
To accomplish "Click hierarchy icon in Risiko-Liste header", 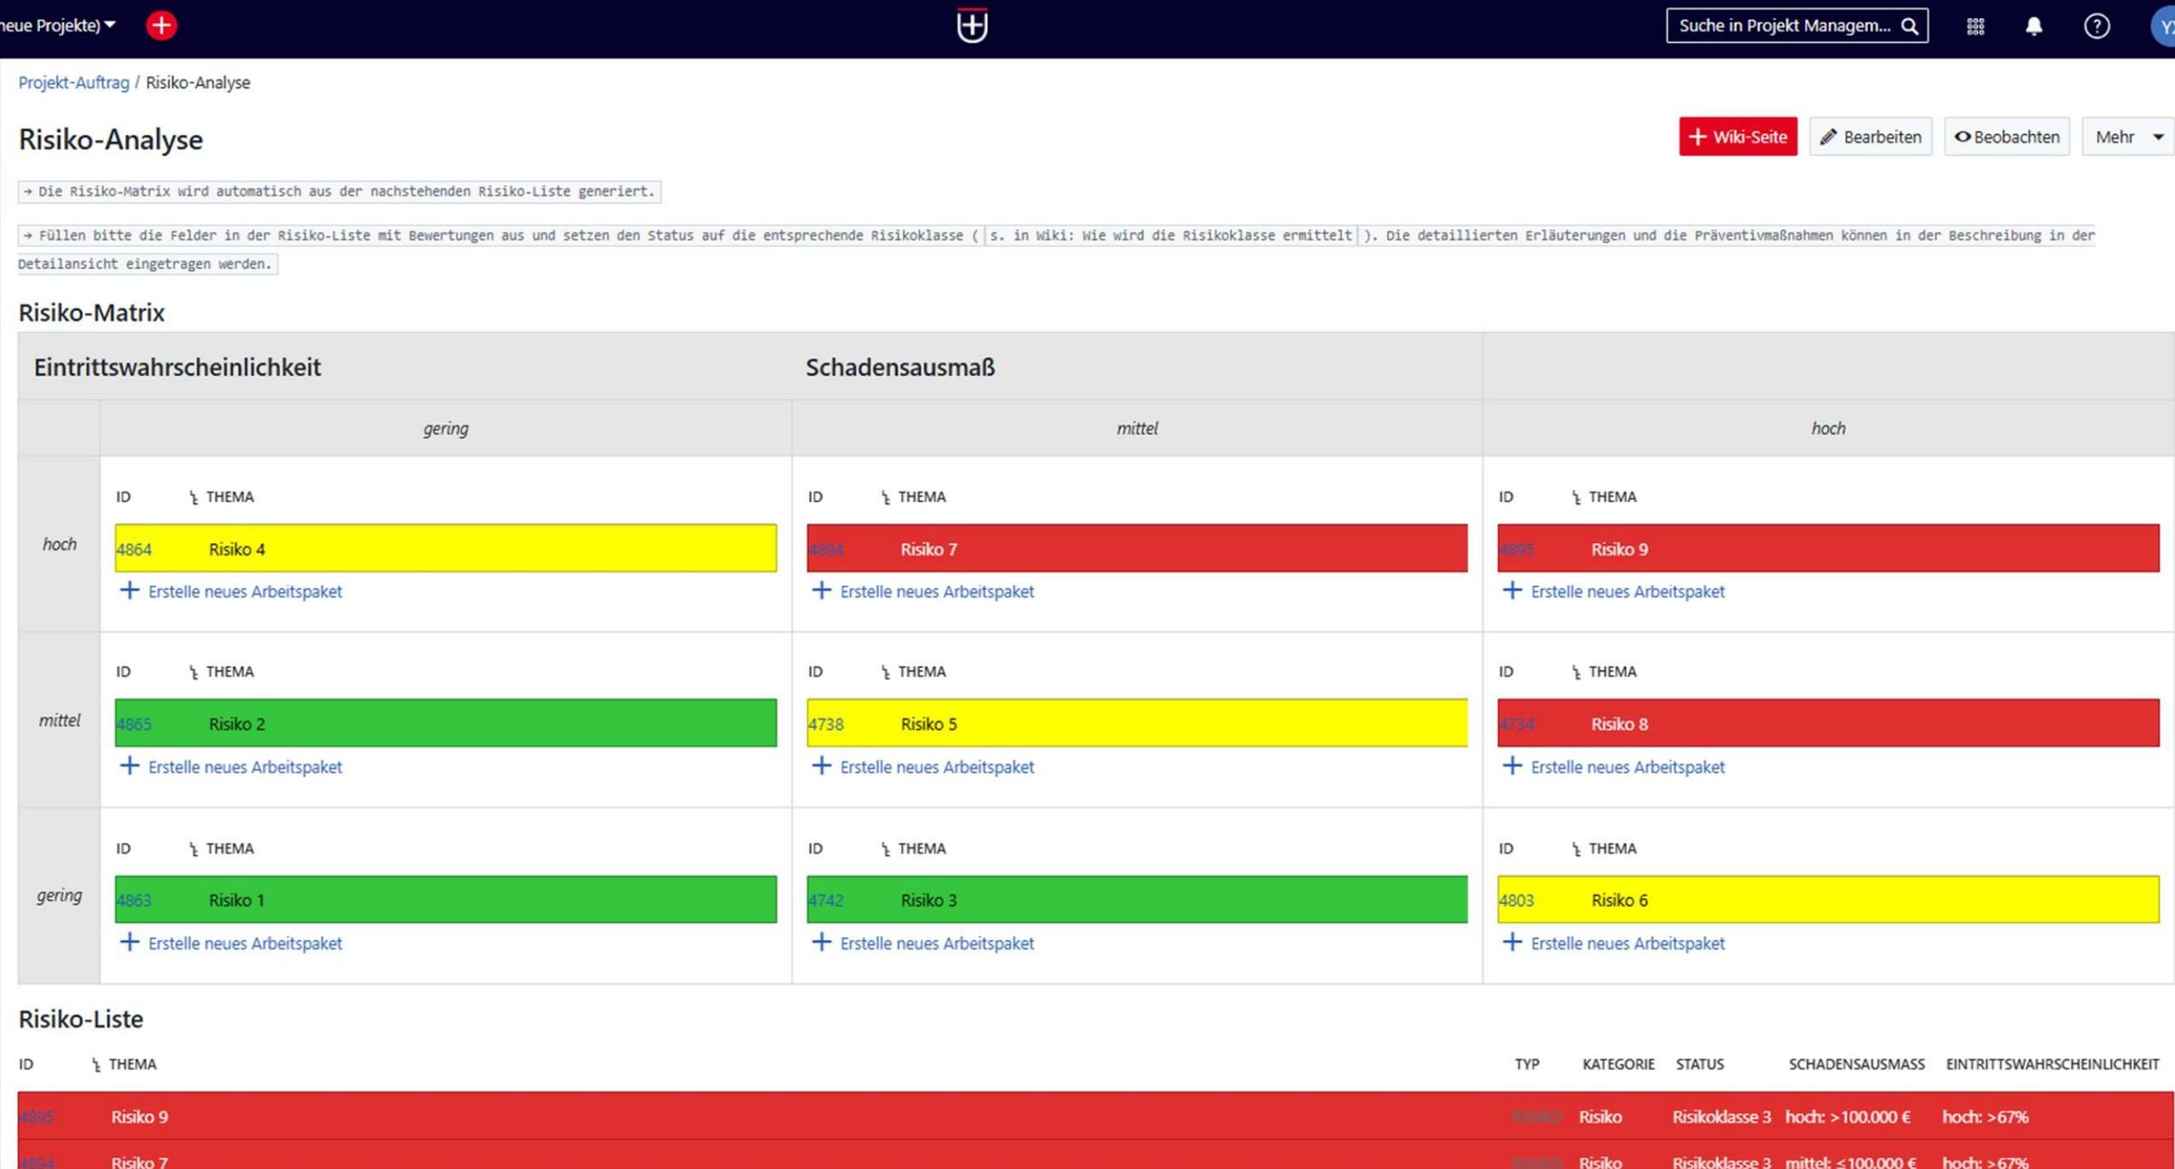I will [x=97, y=1065].
